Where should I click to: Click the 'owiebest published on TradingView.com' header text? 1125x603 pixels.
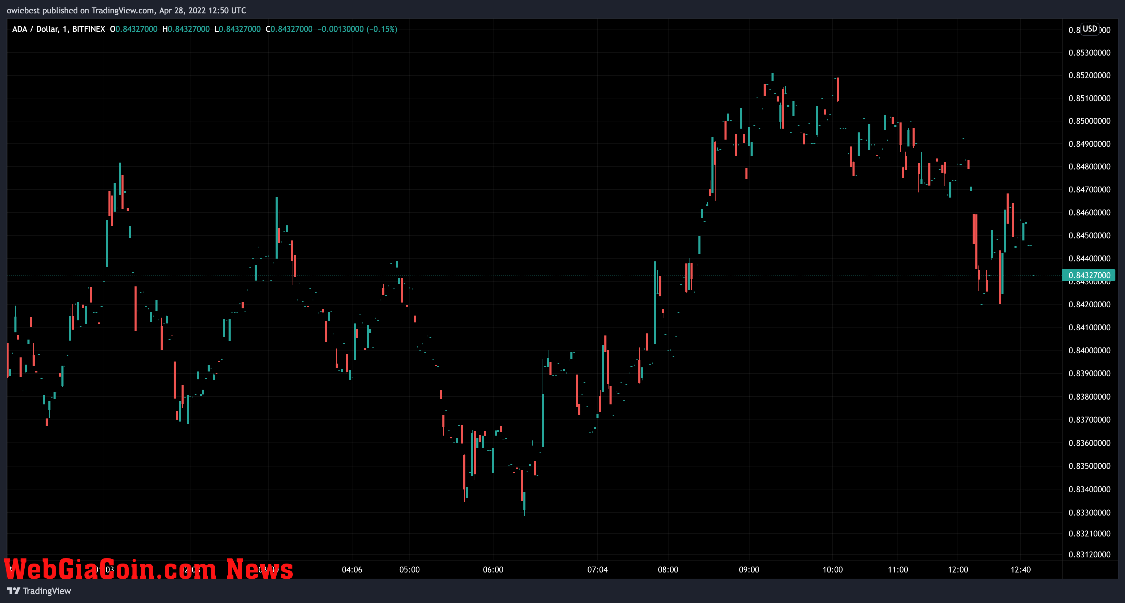(80, 11)
